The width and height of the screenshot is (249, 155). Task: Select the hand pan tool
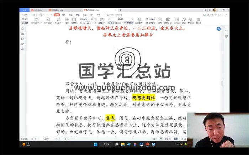(x=25, y=19)
